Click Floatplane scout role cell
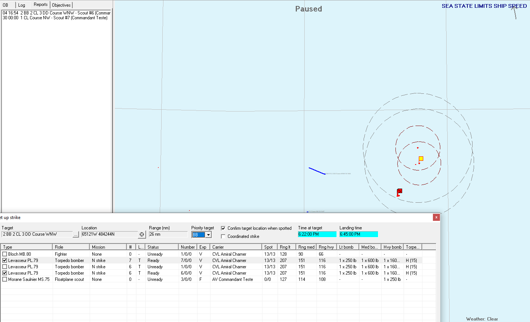The width and height of the screenshot is (530, 322). coord(69,279)
